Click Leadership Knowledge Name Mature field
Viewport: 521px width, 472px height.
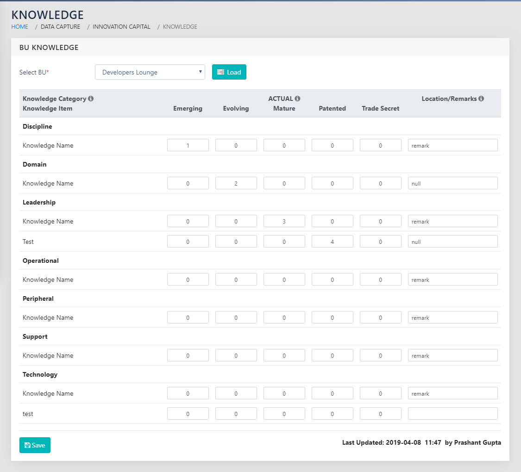pos(284,221)
